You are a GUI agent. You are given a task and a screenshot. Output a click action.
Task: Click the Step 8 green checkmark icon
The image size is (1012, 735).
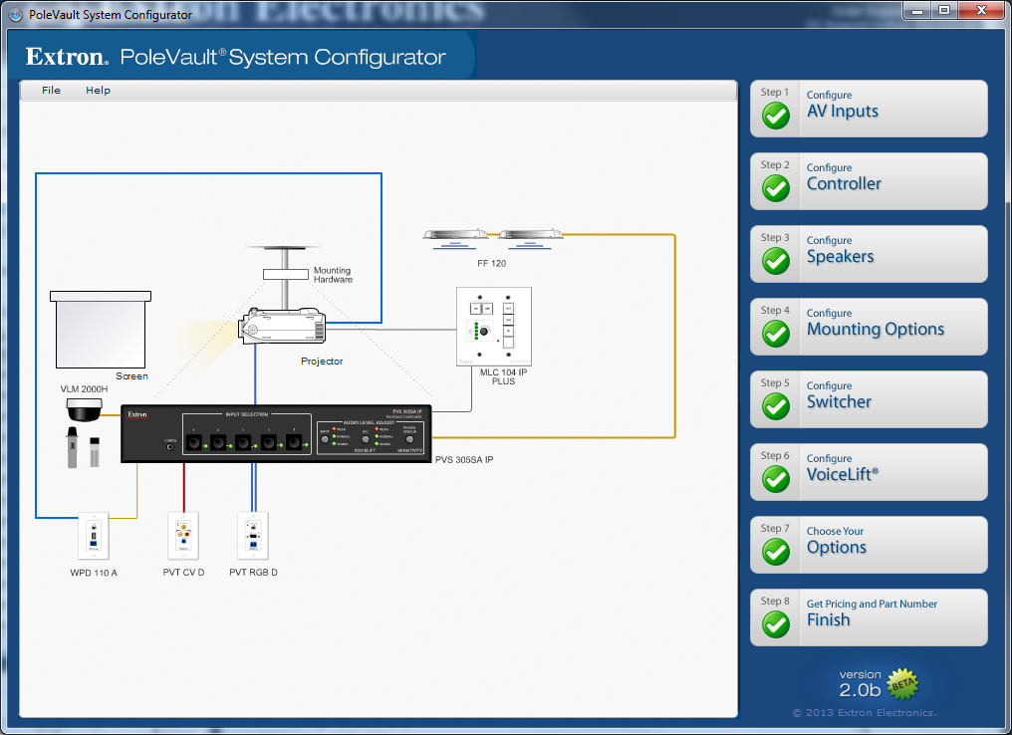tap(776, 624)
